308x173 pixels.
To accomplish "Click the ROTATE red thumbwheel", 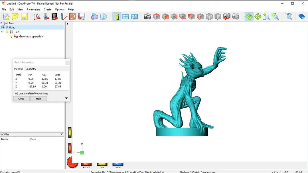I will [86, 164].
